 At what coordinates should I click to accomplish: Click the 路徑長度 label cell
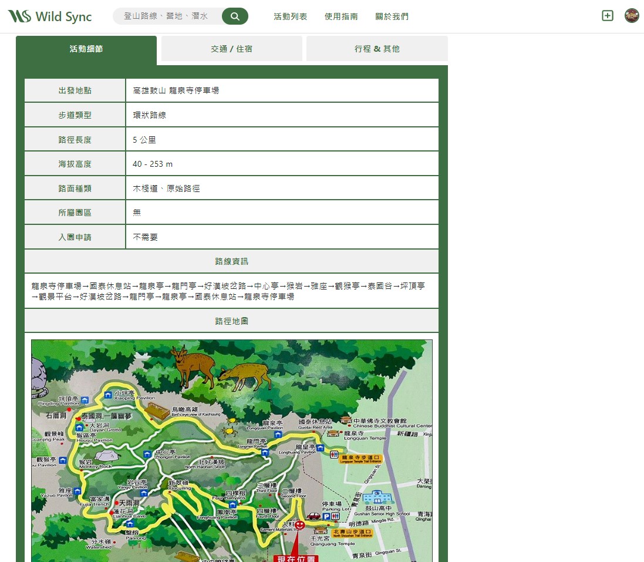(75, 140)
